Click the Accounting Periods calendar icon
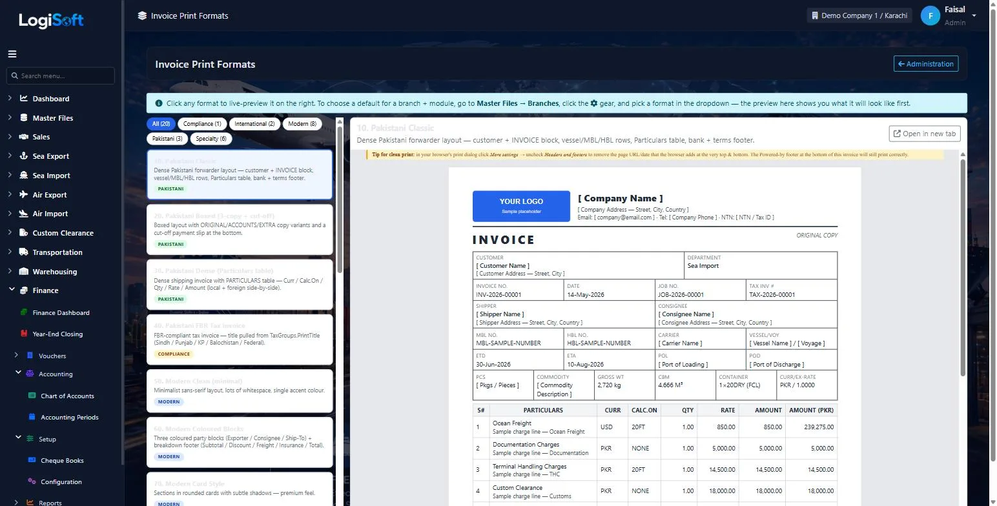Viewport: 997px width, 506px height. coord(32,417)
